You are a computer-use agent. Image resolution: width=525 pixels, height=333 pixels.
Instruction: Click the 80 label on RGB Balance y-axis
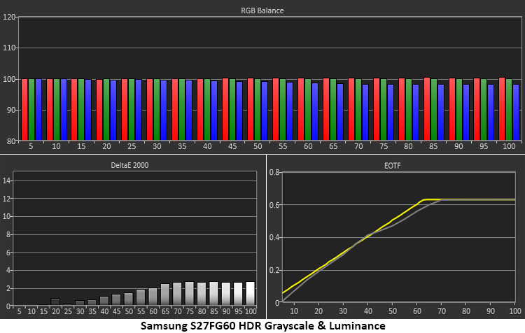(x=11, y=141)
